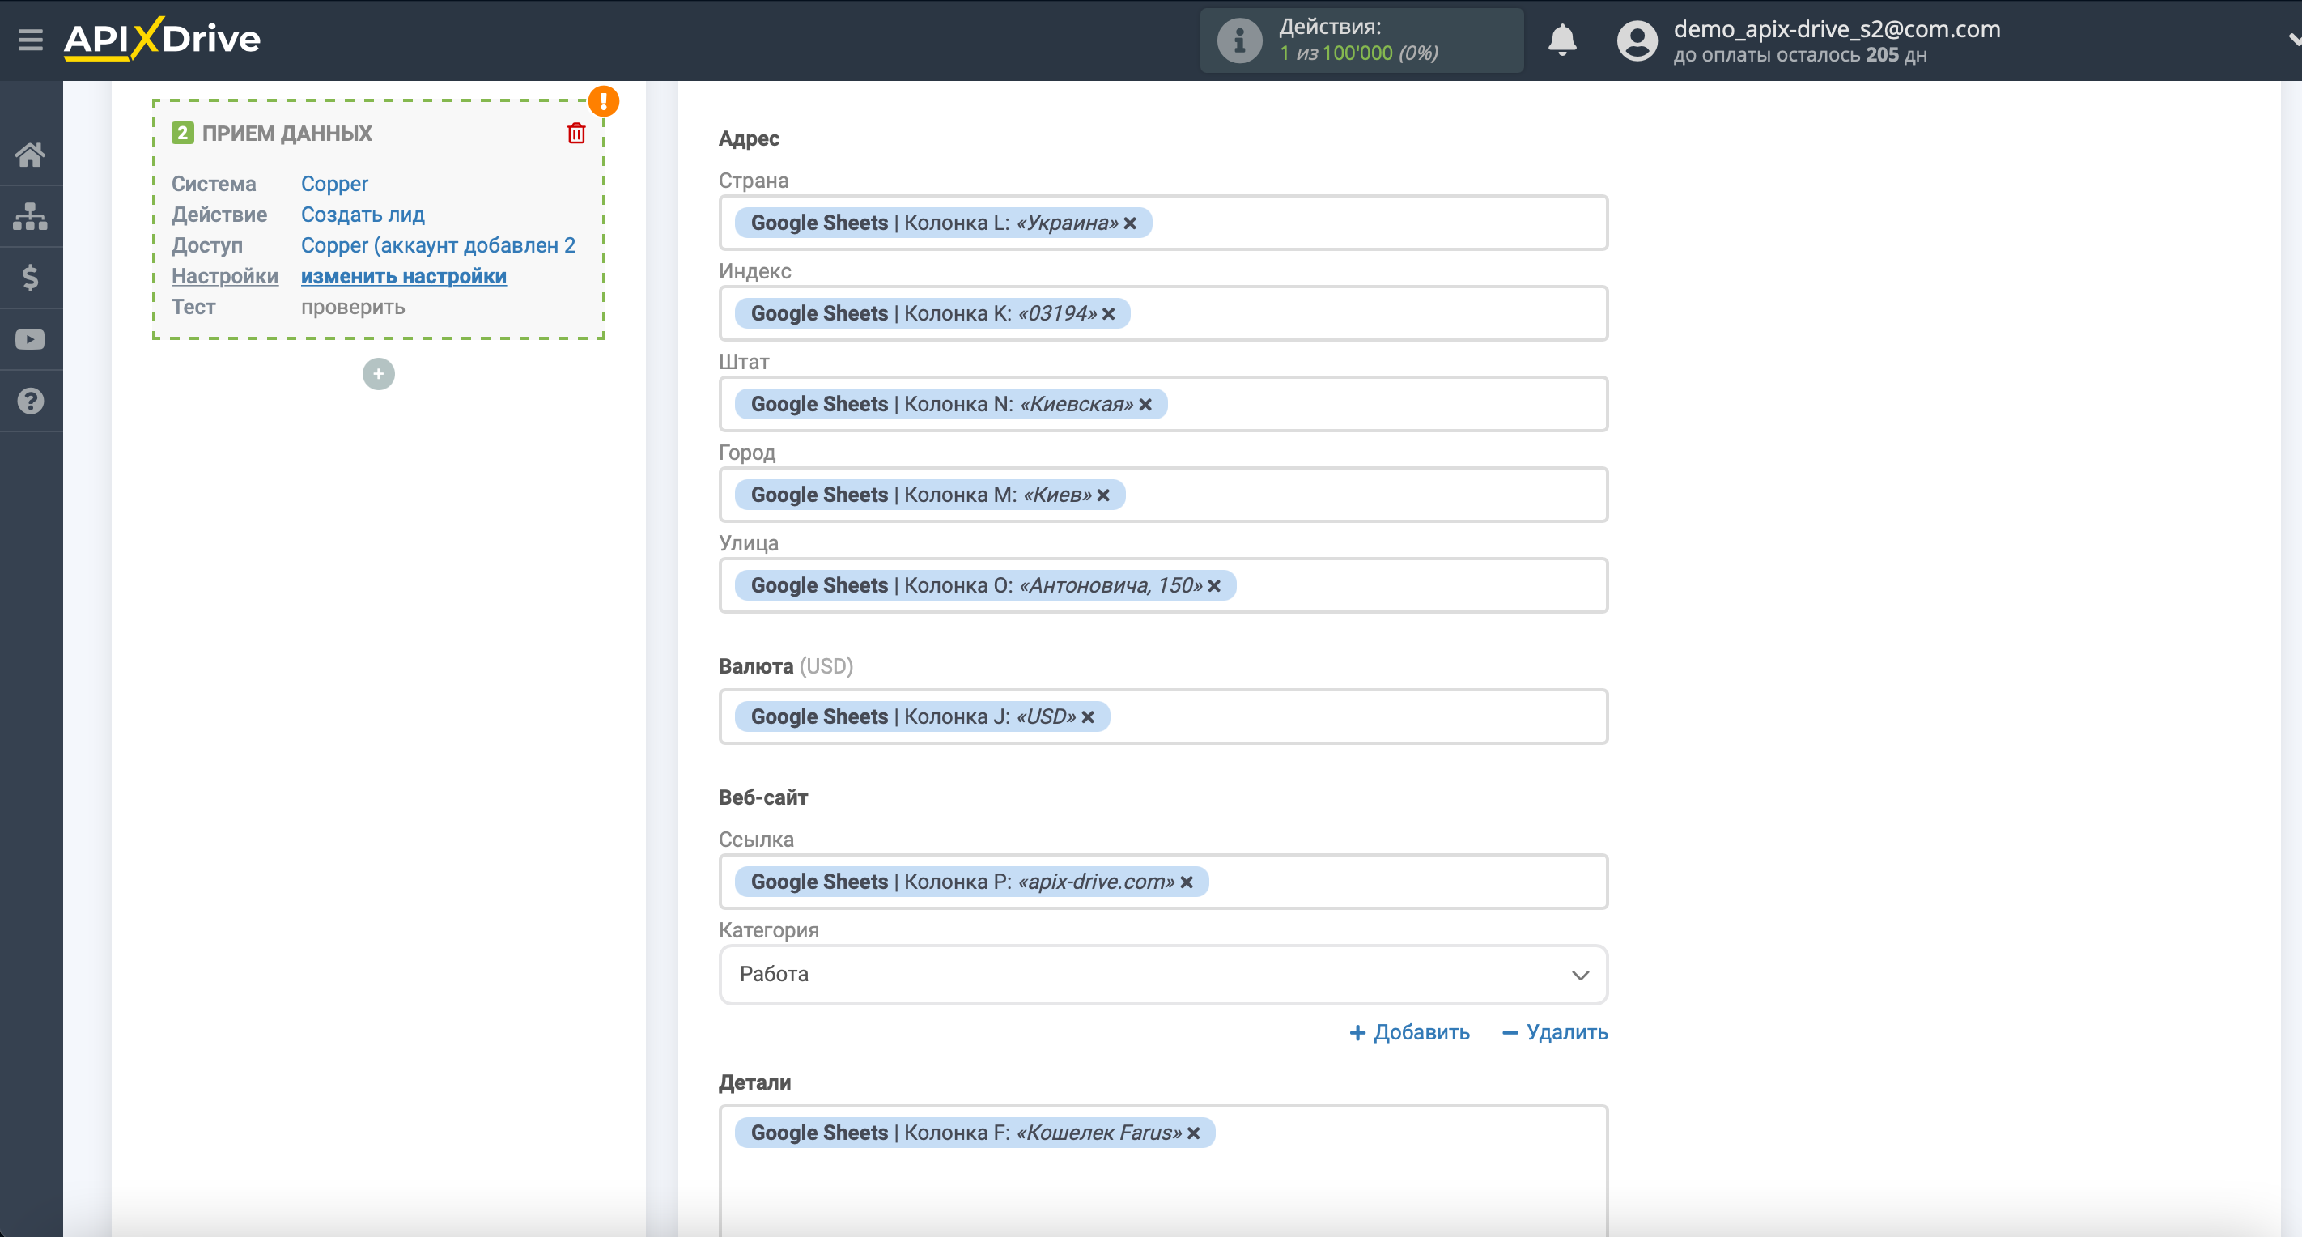Click the Copper system link
The image size is (2302, 1237).
pos(334,183)
